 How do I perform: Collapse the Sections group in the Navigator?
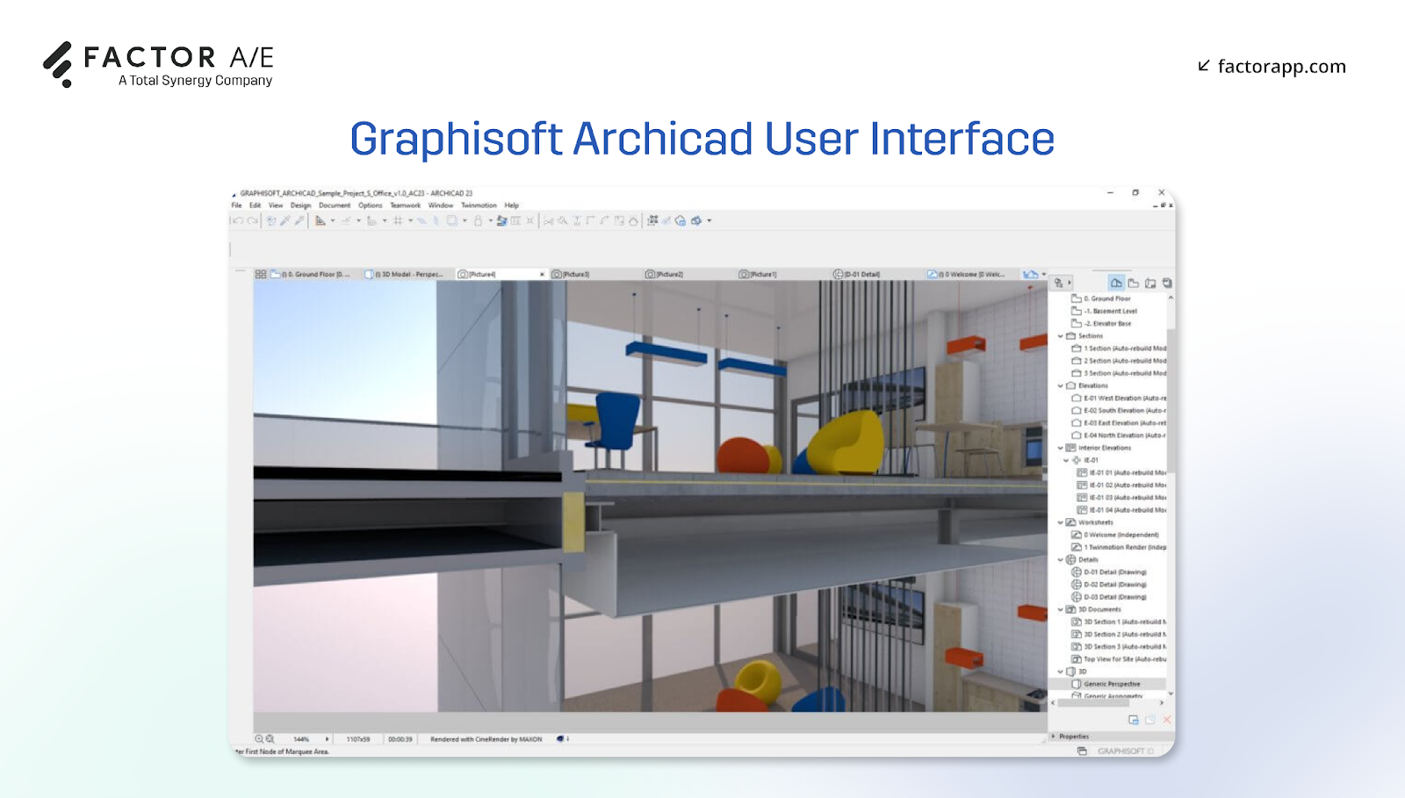coord(1061,335)
